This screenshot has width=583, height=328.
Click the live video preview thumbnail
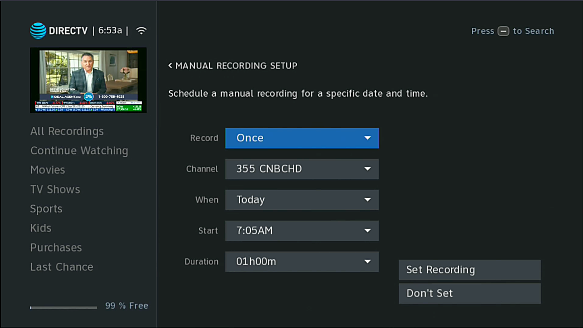tap(88, 80)
